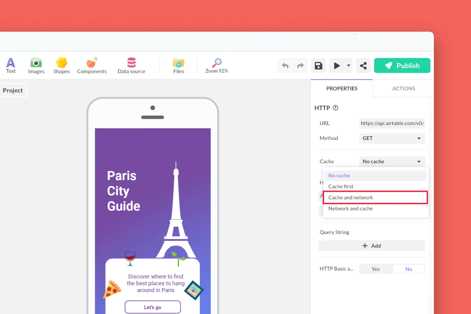Screen dimensions: 471x314
Task: Save the project
Action: 318,65
